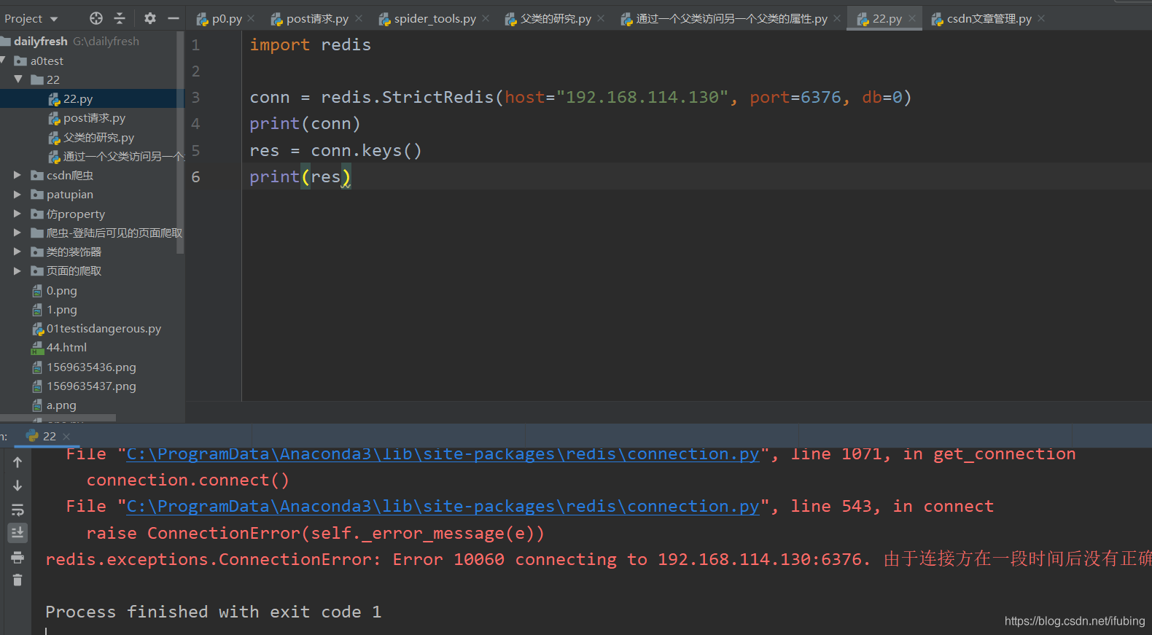1152x635 pixels.
Task: Close the 22 run tab
Action: (x=66, y=436)
